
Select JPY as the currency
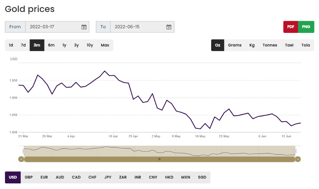point(108,177)
